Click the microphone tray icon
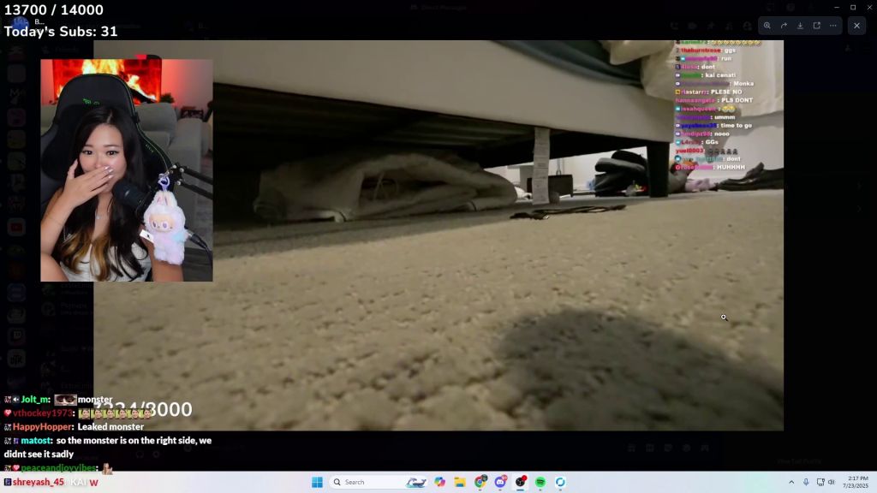Screen dimensions: 877x493 (x=806, y=482)
